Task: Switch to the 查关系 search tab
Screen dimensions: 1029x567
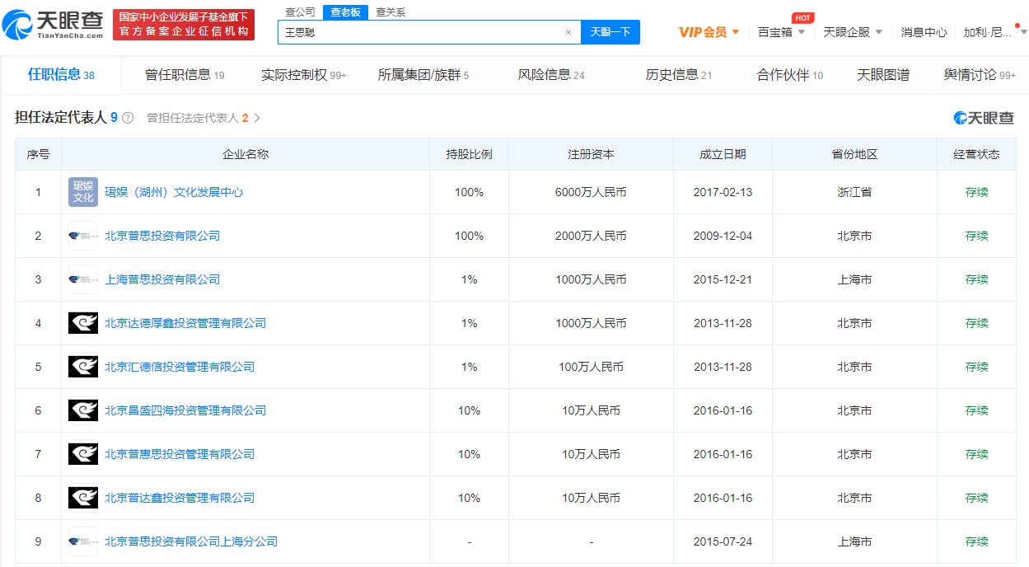Action: coord(391,12)
